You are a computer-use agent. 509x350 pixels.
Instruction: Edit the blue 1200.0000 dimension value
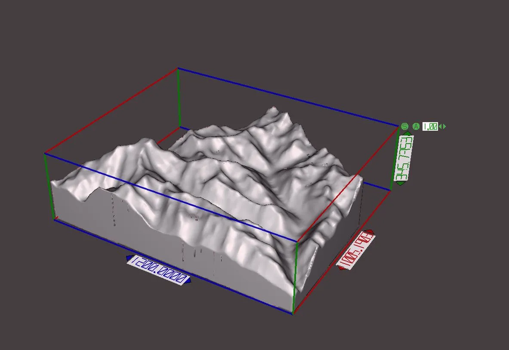159,270
